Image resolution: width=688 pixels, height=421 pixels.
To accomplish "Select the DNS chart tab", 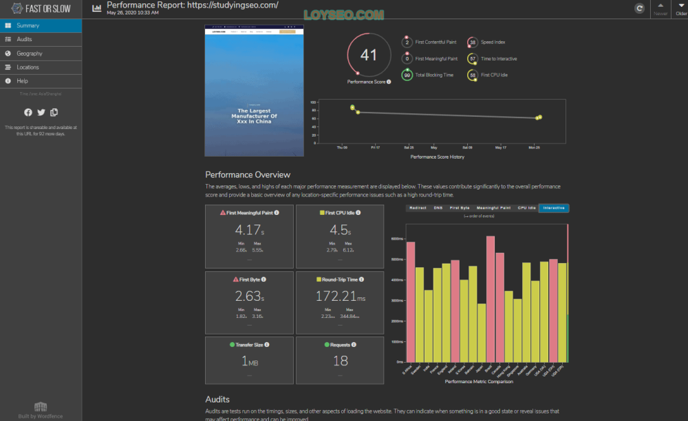I will click(438, 208).
